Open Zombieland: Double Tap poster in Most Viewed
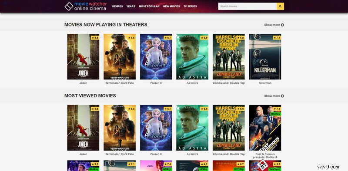 pos(229,128)
